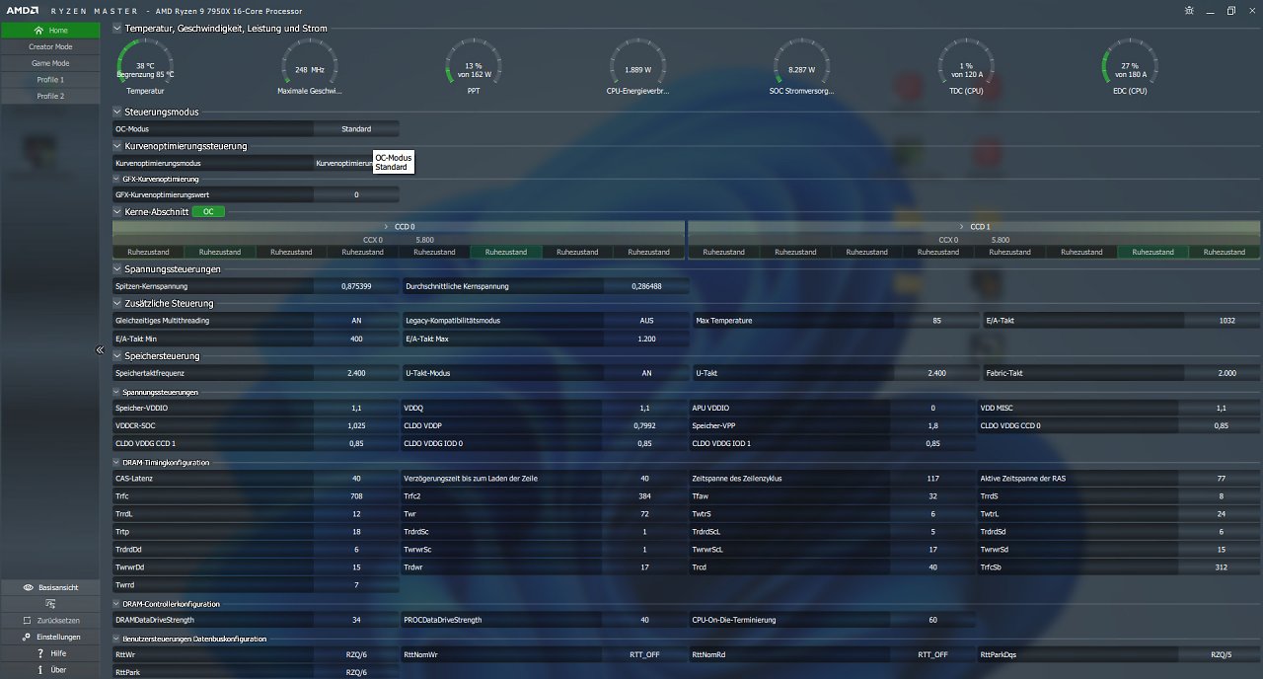Click the Max Temperature value 85
Image resolution: width=1263 pixels, height=679 pixels.
(935, 321)
